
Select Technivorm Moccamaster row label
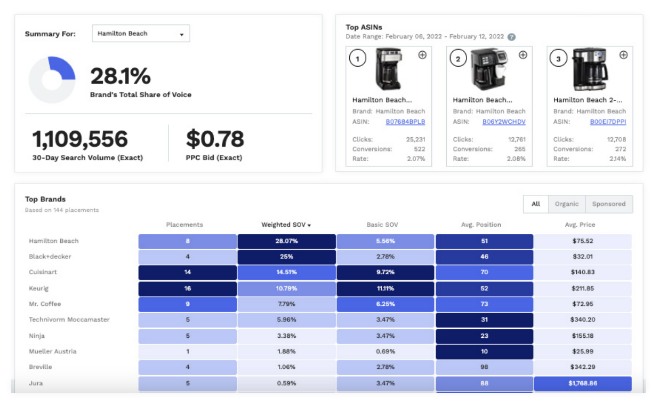tap(69, 320)
